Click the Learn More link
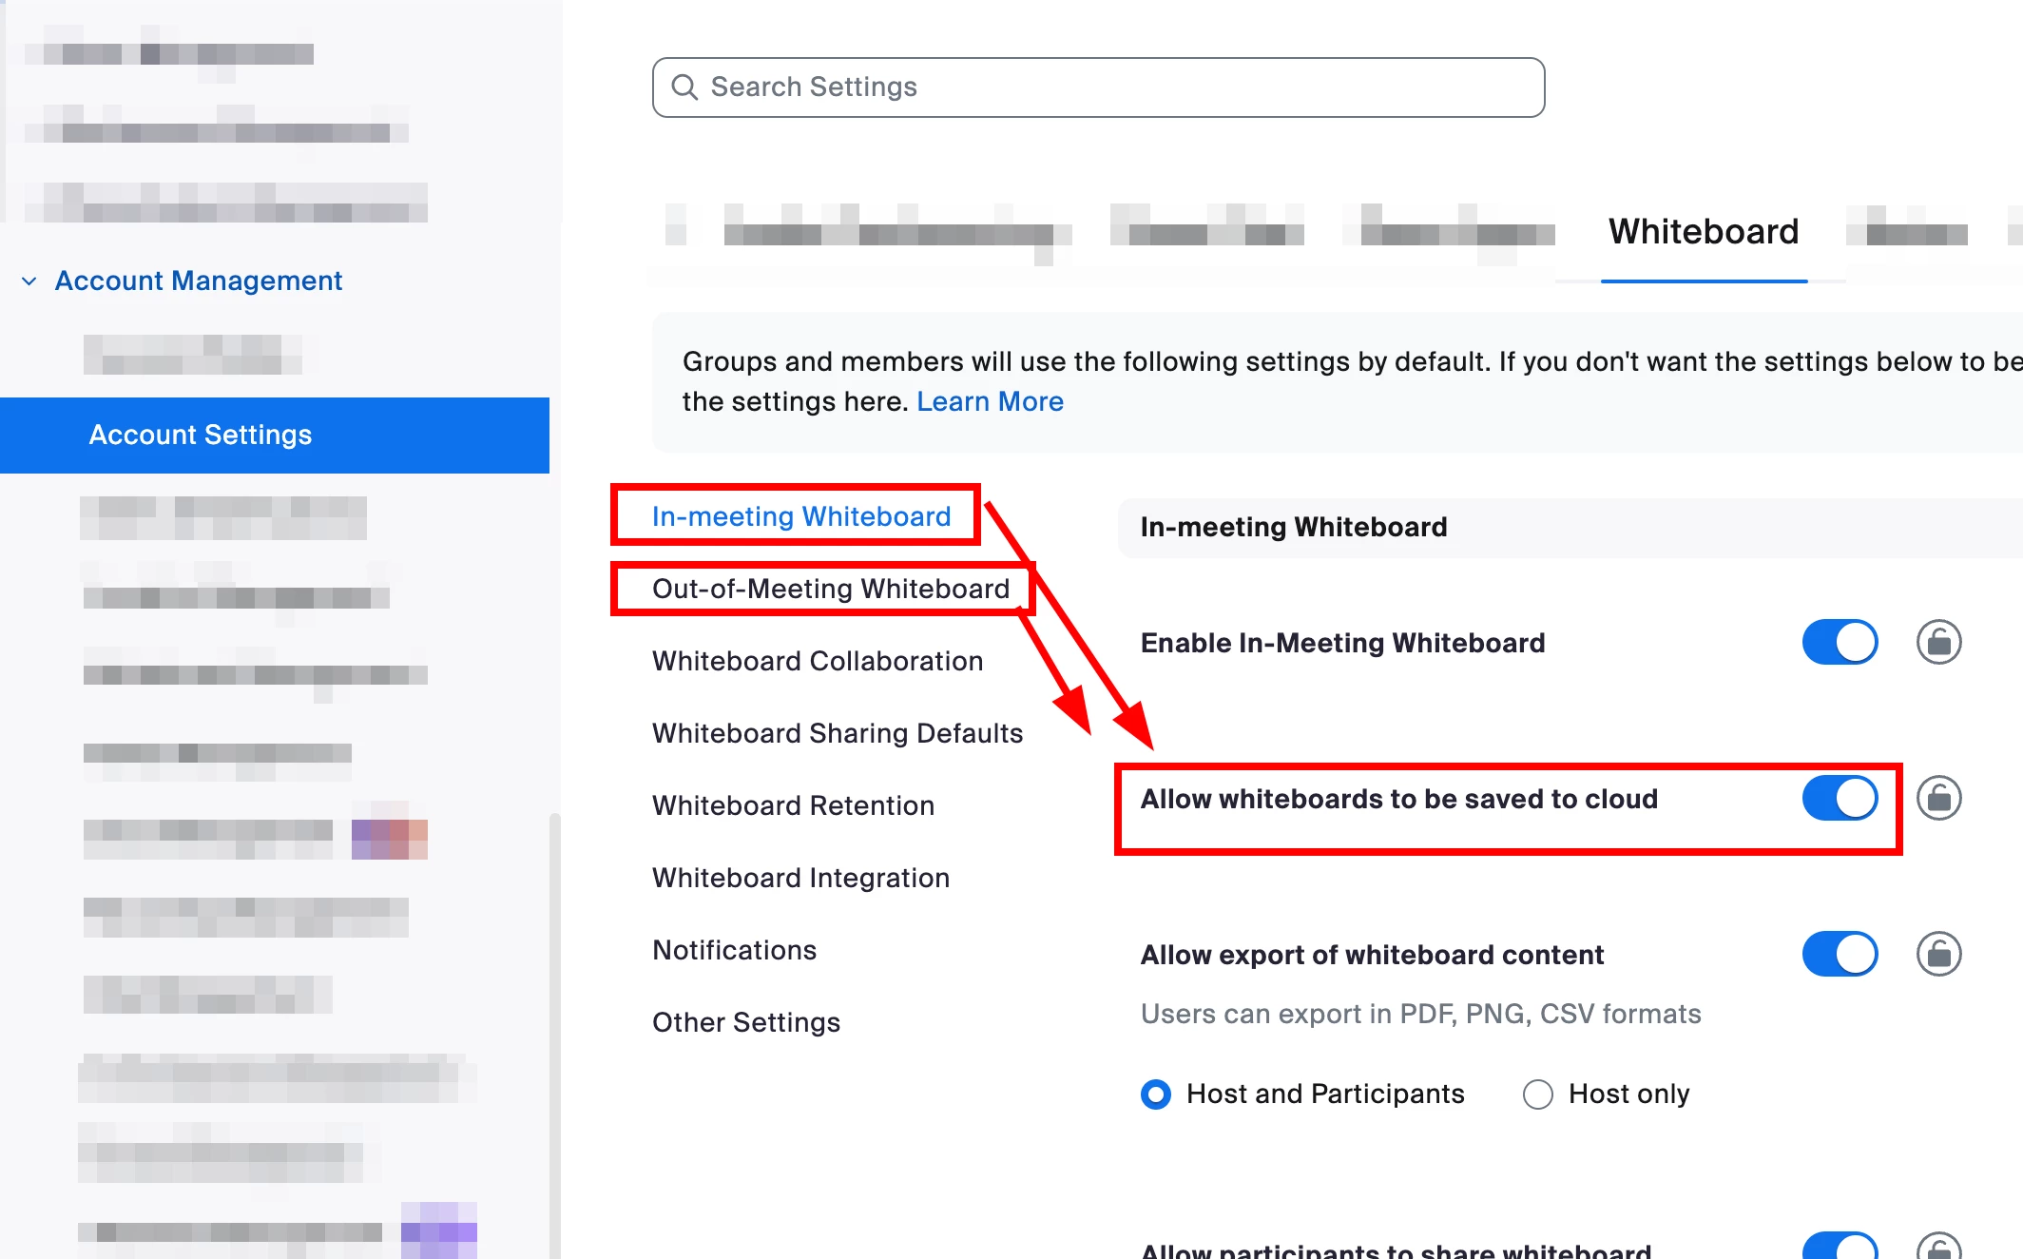The image size is (2023, 1259). (x=989, y=402)
